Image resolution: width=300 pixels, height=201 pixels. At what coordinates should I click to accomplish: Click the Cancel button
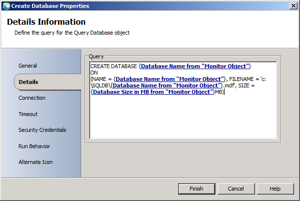pyautogui.click(x=236, y=189)
